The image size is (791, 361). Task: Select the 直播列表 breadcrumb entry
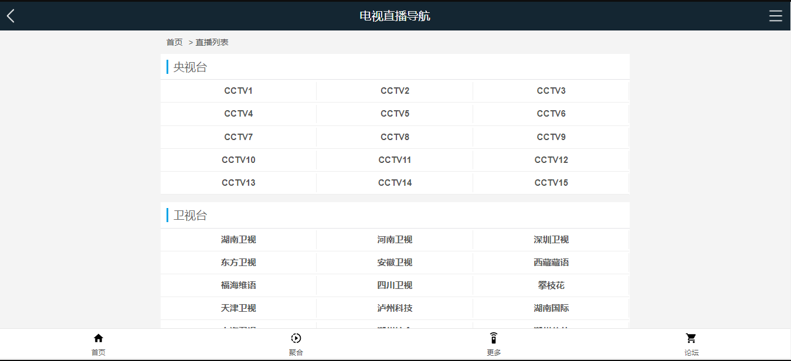(x=212, y=42)
